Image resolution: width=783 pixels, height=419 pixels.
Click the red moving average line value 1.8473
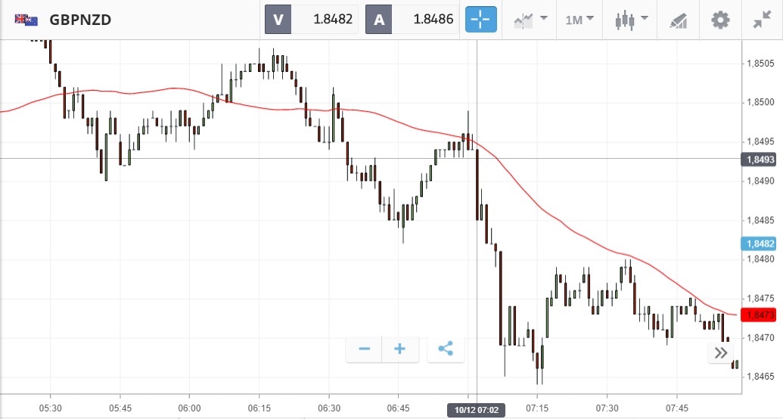760,315
